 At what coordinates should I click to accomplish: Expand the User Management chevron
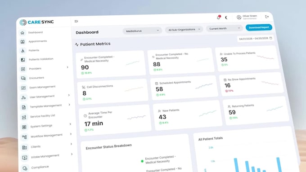tap(69, 95)
